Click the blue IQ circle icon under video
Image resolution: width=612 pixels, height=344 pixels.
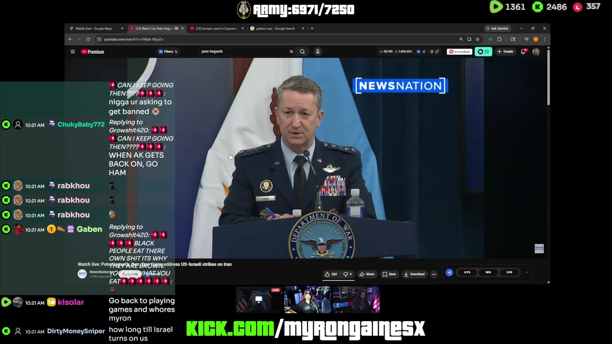point(449,272)
